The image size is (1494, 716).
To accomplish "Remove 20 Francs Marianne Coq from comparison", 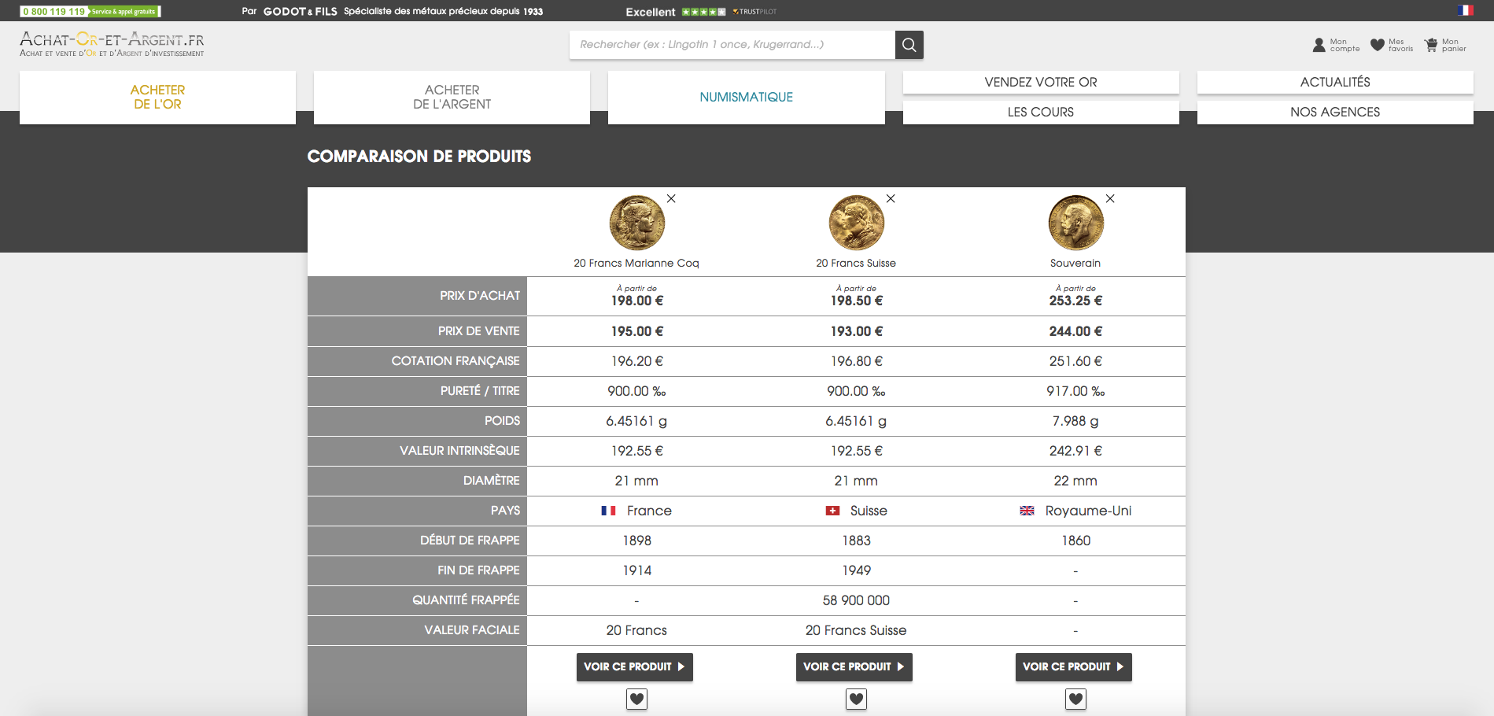I will point(671,199).
